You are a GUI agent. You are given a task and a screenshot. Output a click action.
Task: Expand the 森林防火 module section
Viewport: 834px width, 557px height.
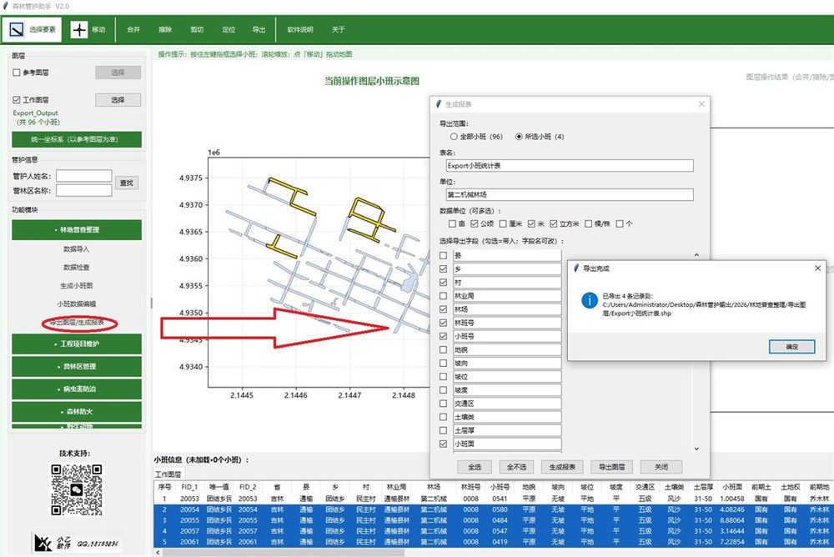click(x=77, y=412)
